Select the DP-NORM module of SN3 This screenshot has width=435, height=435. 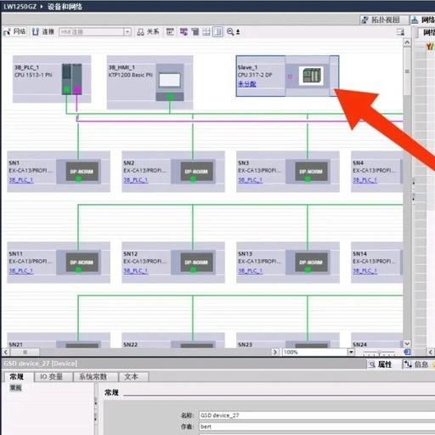(312, 172)
